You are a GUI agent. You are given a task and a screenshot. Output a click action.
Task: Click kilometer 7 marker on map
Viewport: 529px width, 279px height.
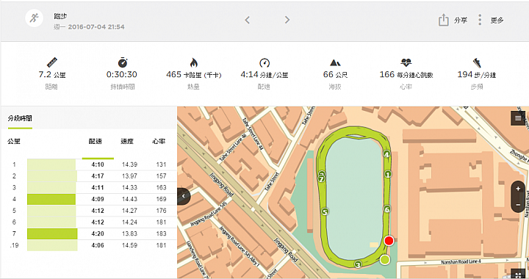coord(322,178)
